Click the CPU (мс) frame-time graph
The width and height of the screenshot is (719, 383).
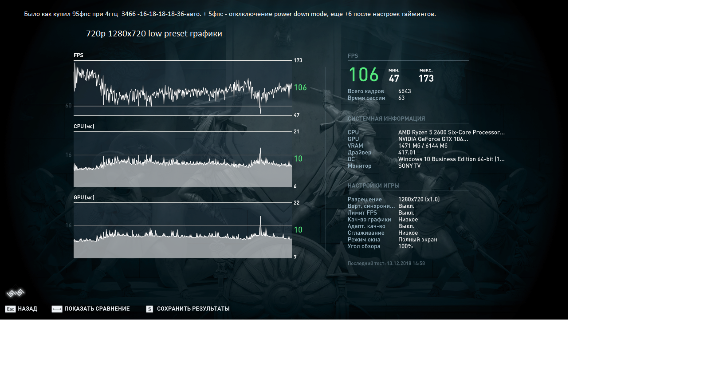183,159
